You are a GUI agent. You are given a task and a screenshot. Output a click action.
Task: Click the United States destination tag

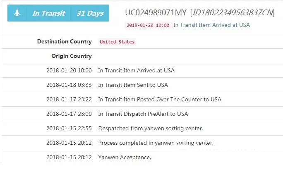point(117,42)
